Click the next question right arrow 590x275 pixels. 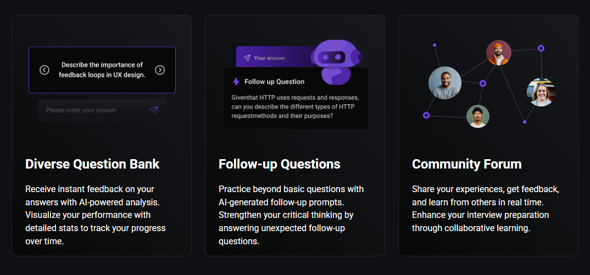point(160,70)
